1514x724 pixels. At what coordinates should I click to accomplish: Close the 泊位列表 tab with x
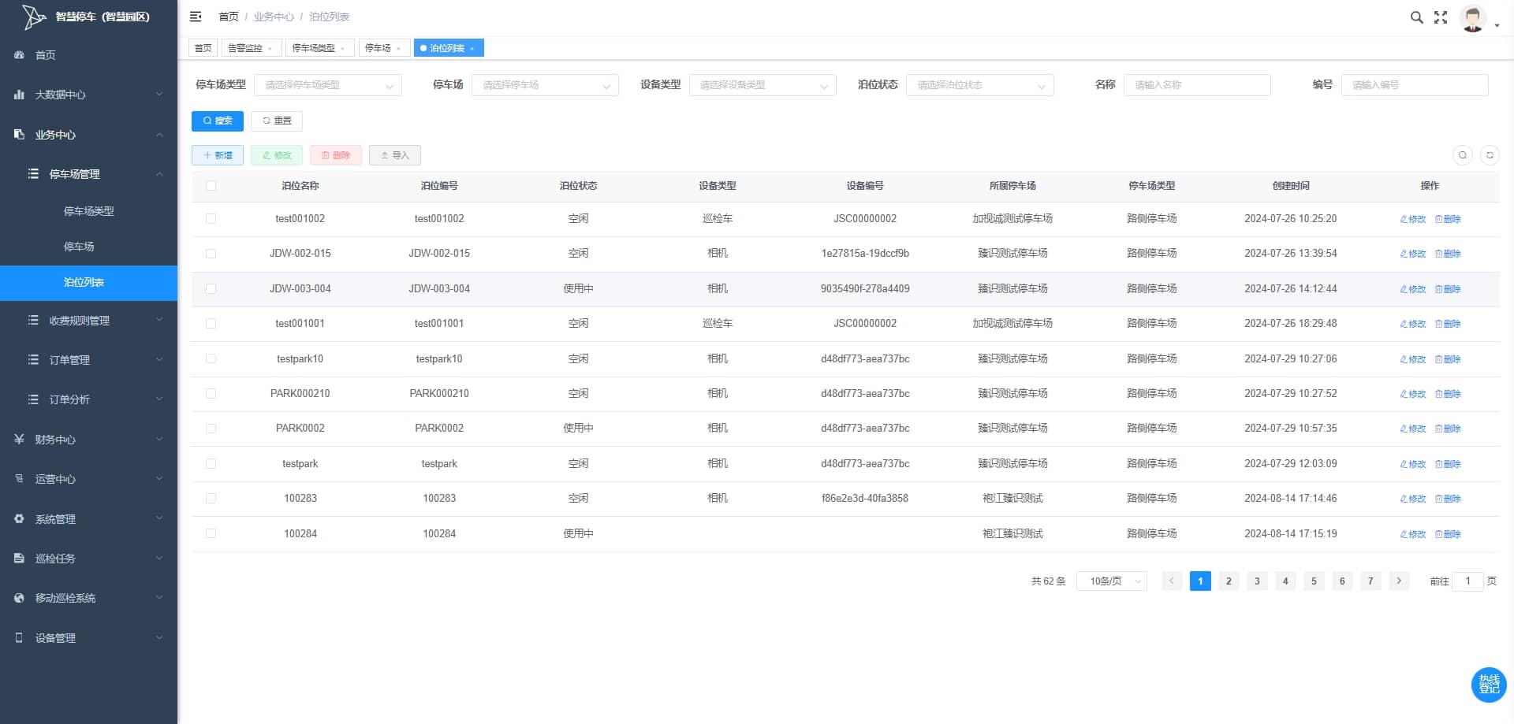(472, 49)
